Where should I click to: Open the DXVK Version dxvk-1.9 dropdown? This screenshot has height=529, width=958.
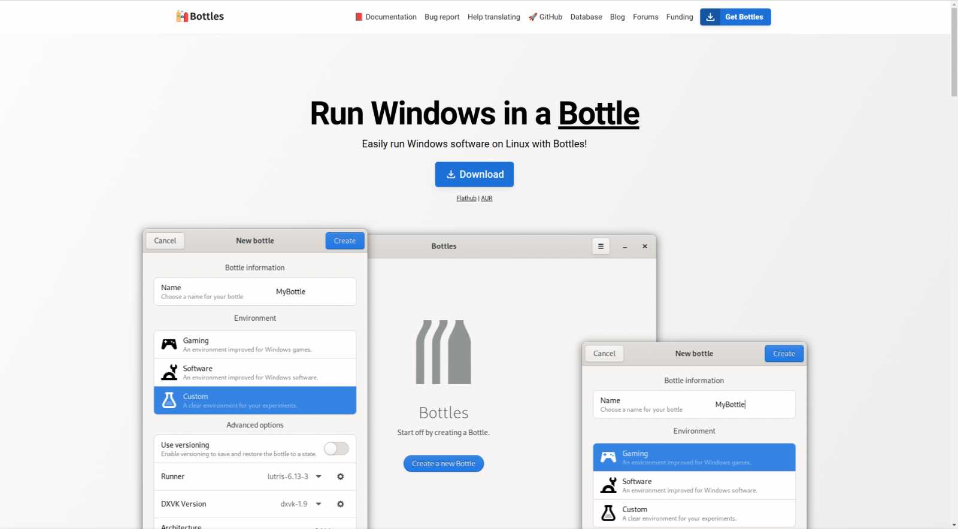coord(301,504)
